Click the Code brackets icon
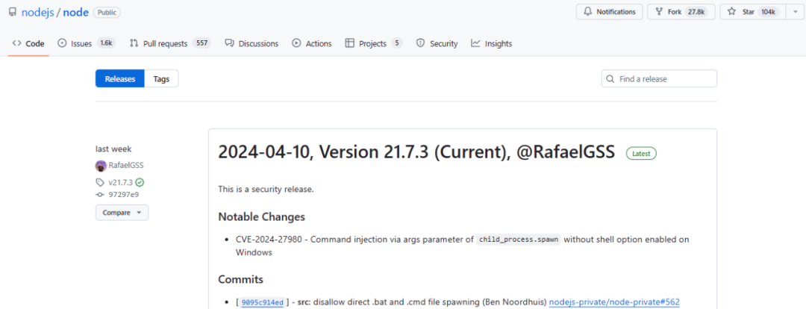This screenshot has height=309, width=806. pos(16,43)
